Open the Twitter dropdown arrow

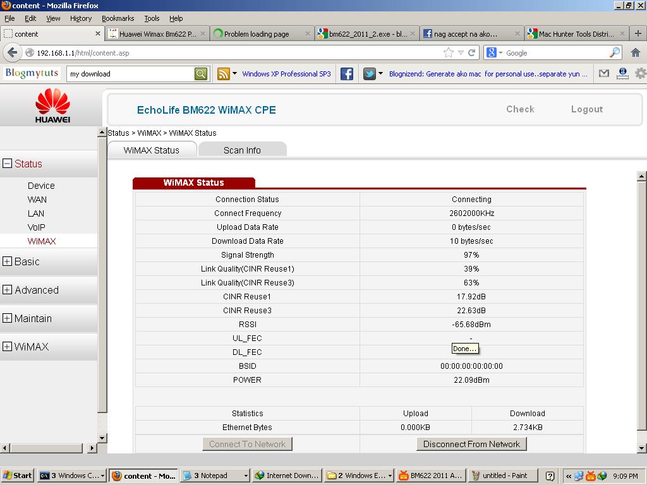click(x=380, y=73)
